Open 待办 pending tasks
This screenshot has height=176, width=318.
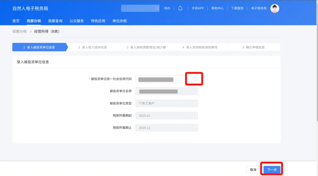click(x=167, y=8)
